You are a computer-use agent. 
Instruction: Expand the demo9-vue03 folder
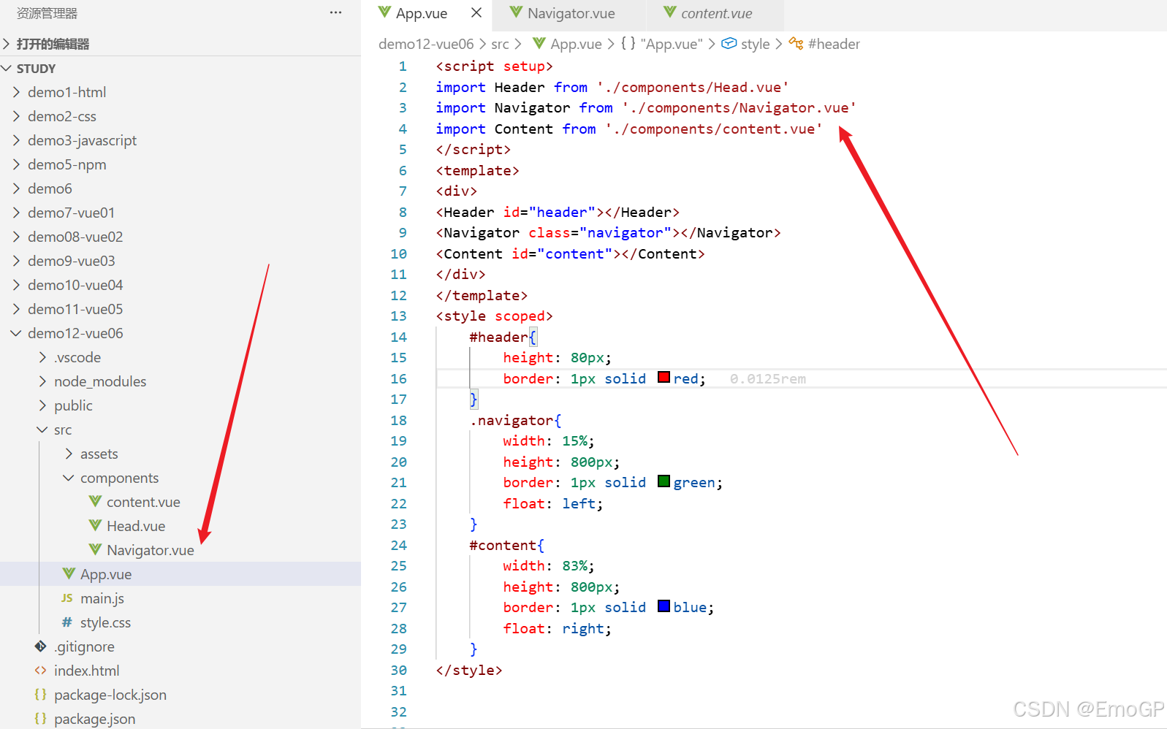point(17,261)
